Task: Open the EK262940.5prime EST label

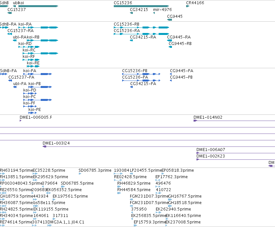Action: (173, 210)
